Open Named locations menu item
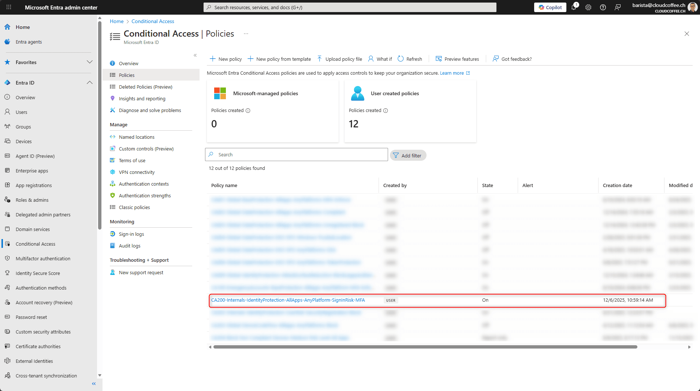 click(137, 137)
